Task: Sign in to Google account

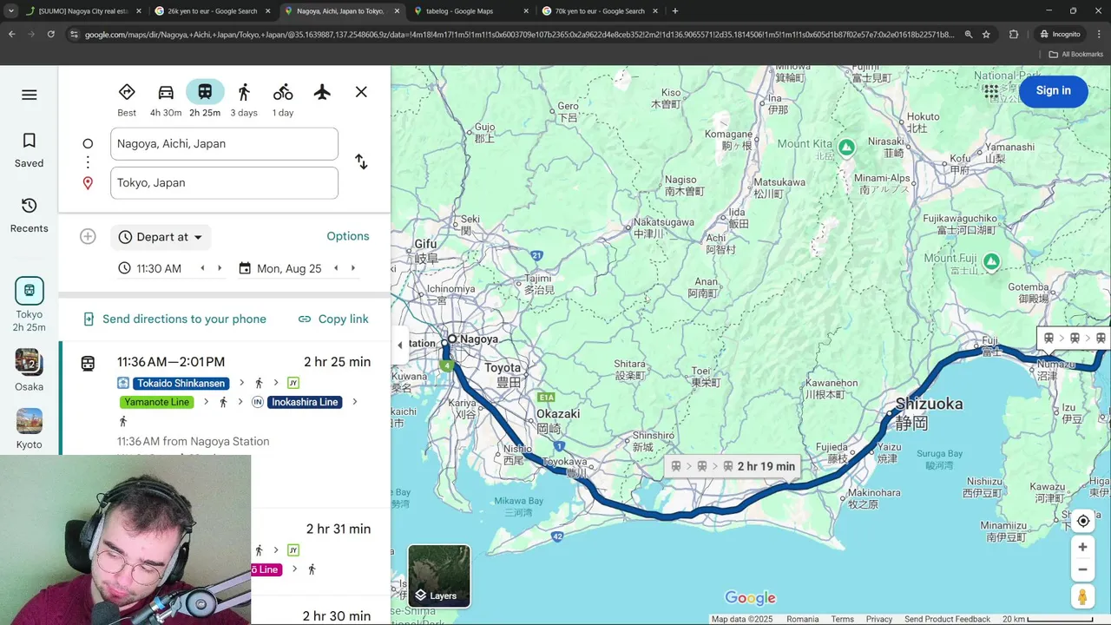Action: pyautogui.click(x=1053, y=90)
